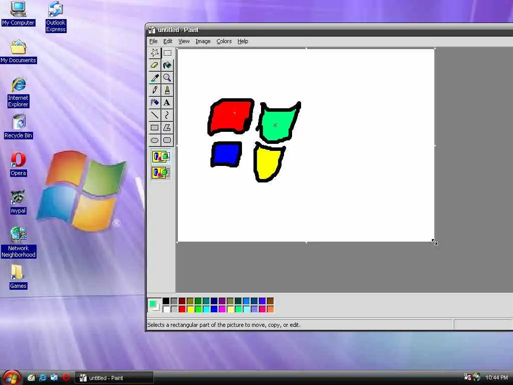Choose bright yellow palette swatch

pos(190,309)
